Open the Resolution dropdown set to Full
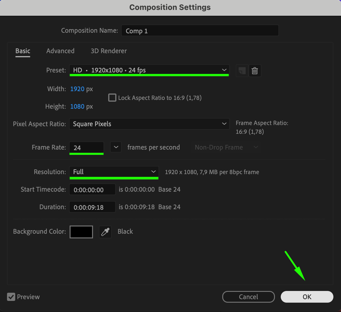 pos(114,172)
